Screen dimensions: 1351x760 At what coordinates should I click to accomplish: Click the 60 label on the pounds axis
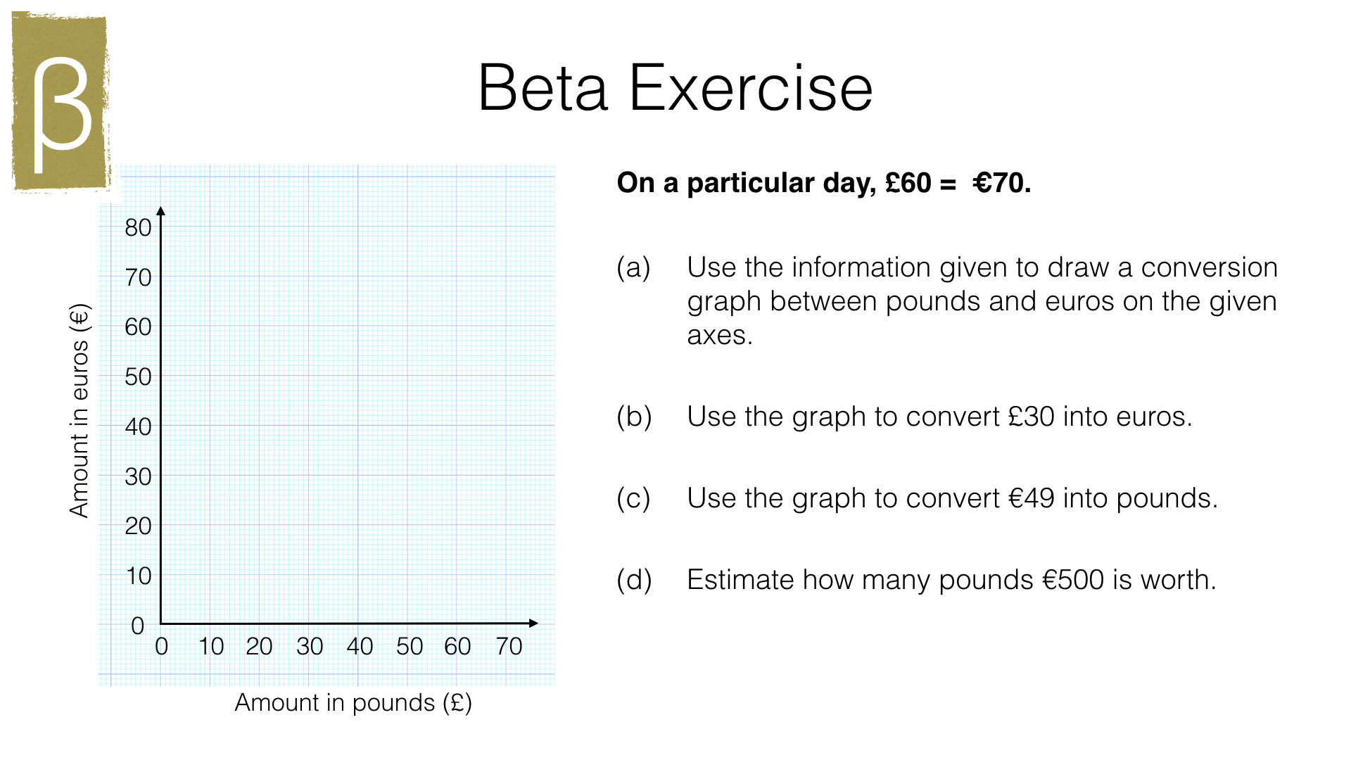point(457,646)
